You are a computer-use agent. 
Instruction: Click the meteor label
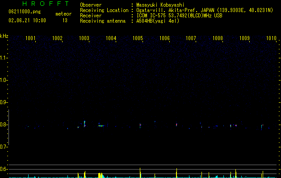[x=63, y=14]
